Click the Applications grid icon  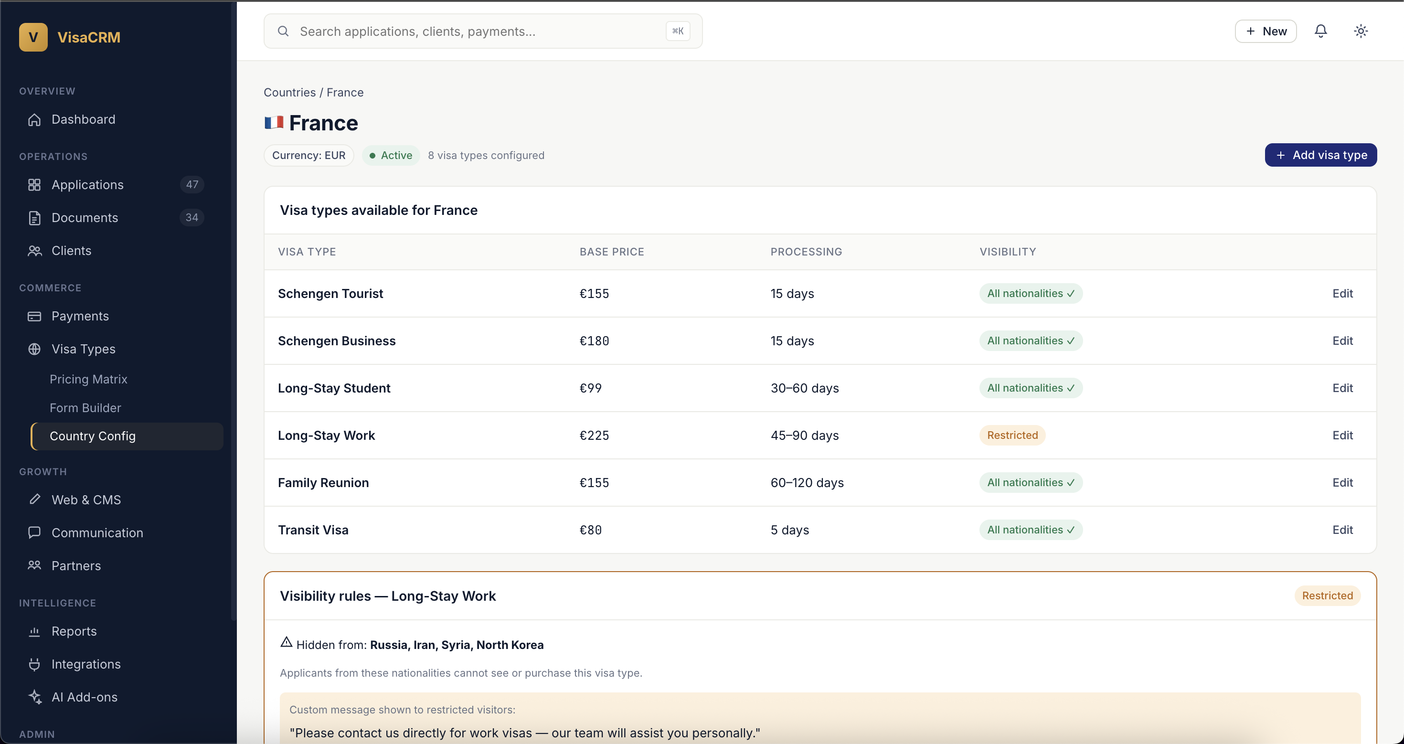pyautogui.click(x=34, y=185)
